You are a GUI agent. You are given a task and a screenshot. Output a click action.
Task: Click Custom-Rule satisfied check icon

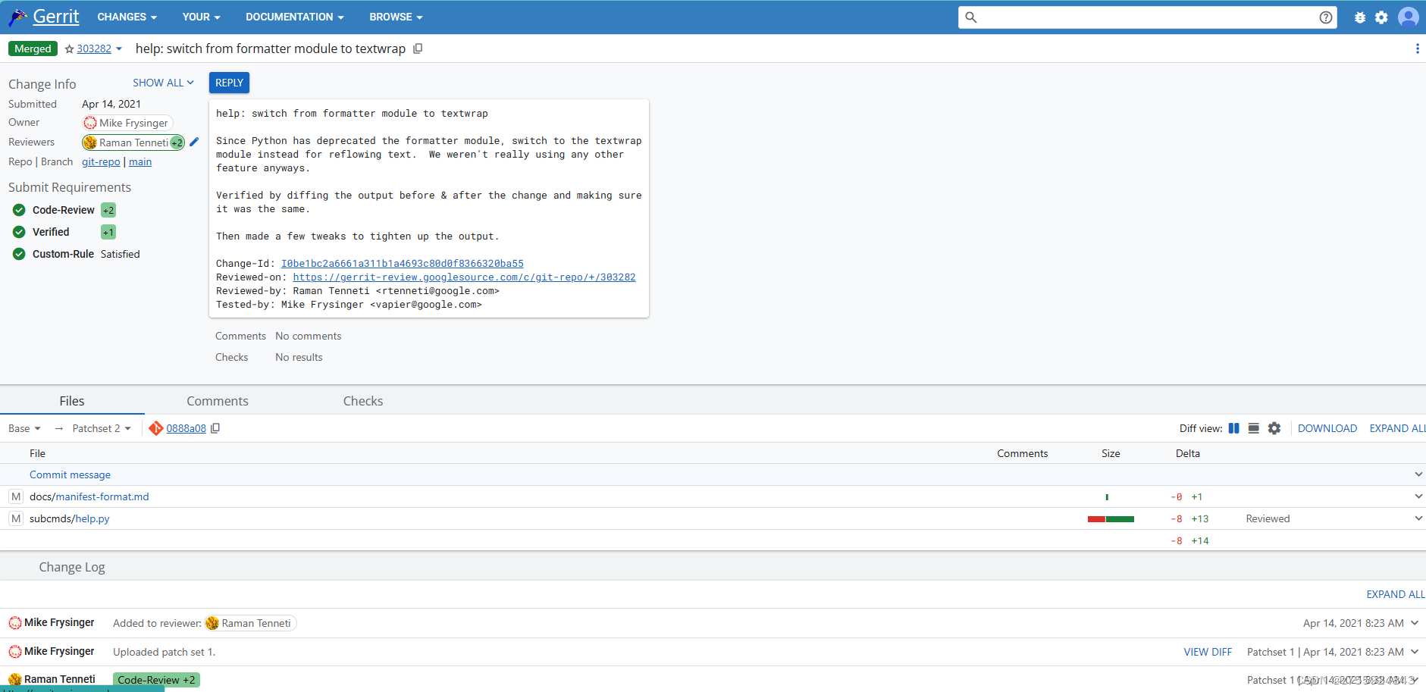[19, 254]
